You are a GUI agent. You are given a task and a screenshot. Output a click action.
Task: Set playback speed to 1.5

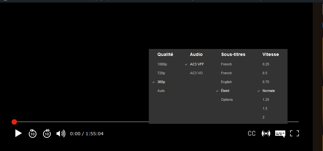click(265, 109)
